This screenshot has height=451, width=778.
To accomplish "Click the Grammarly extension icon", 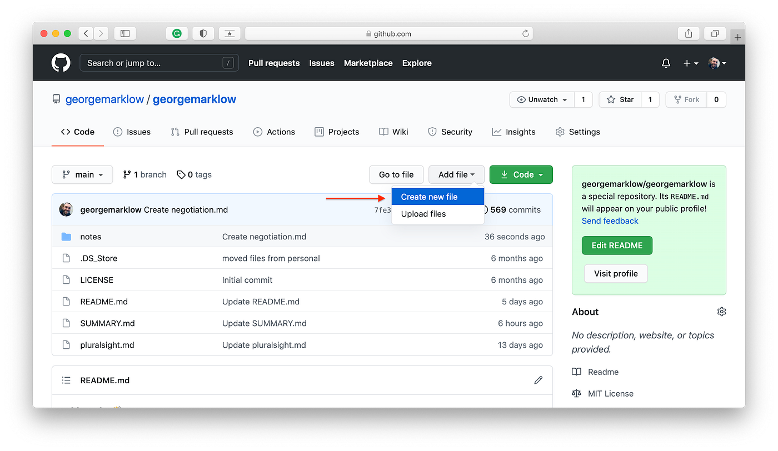I will coord(177,33).
